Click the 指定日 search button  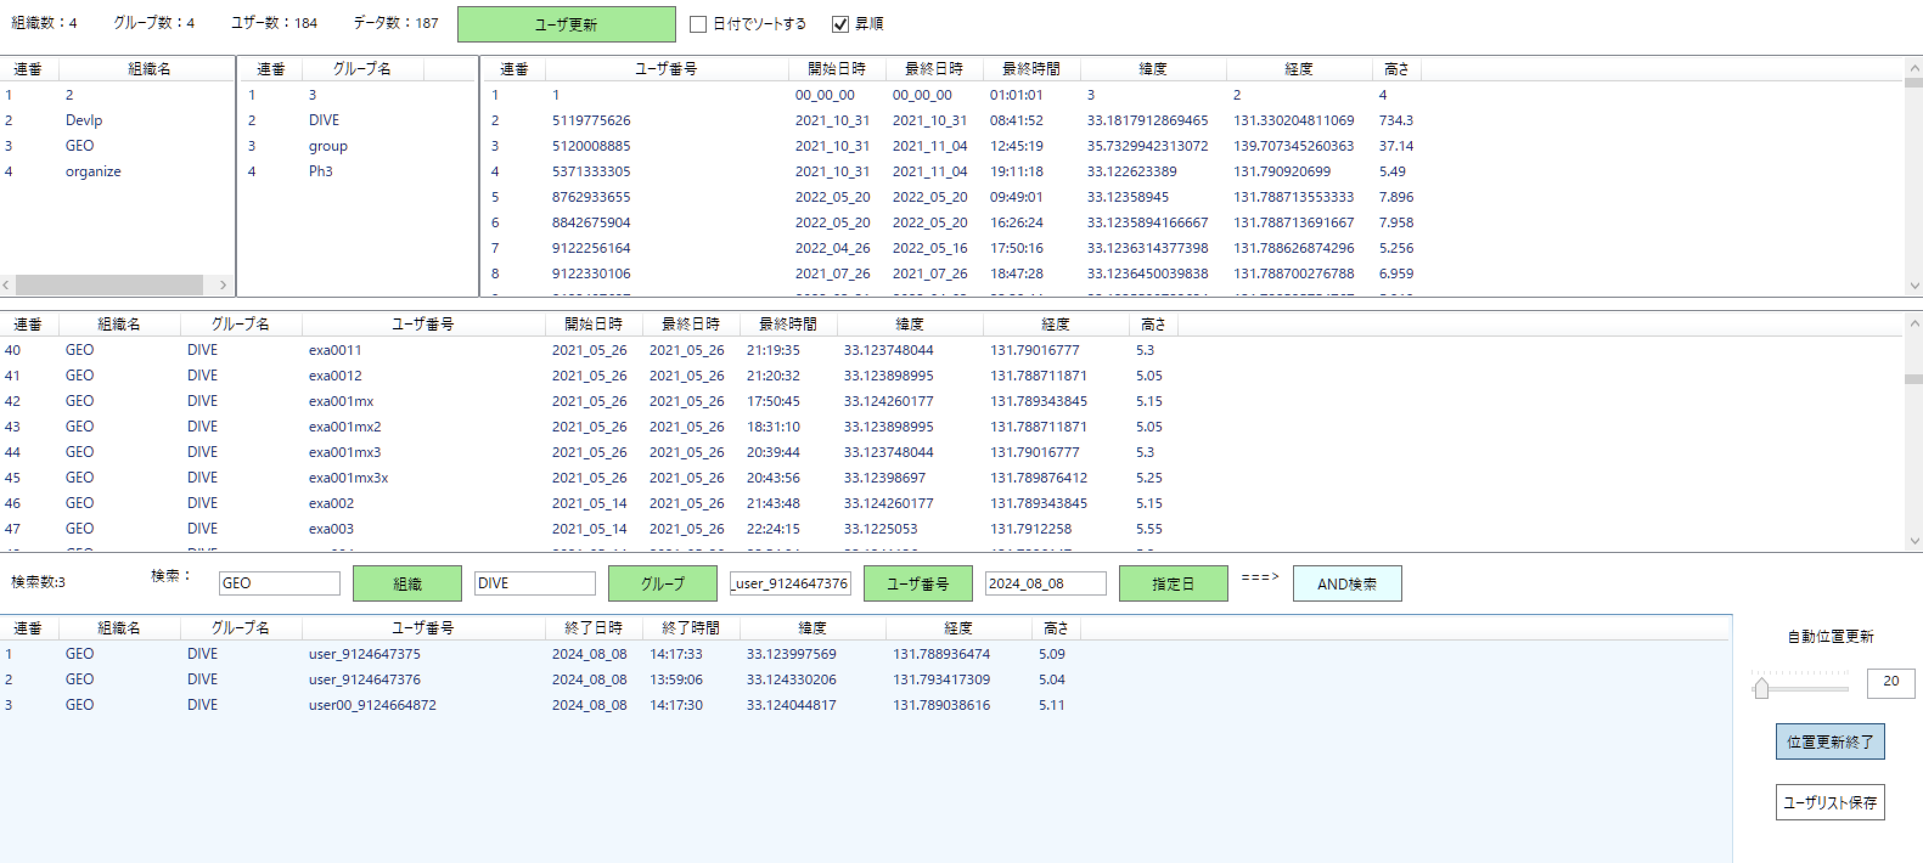click(x=1173, y=583)
